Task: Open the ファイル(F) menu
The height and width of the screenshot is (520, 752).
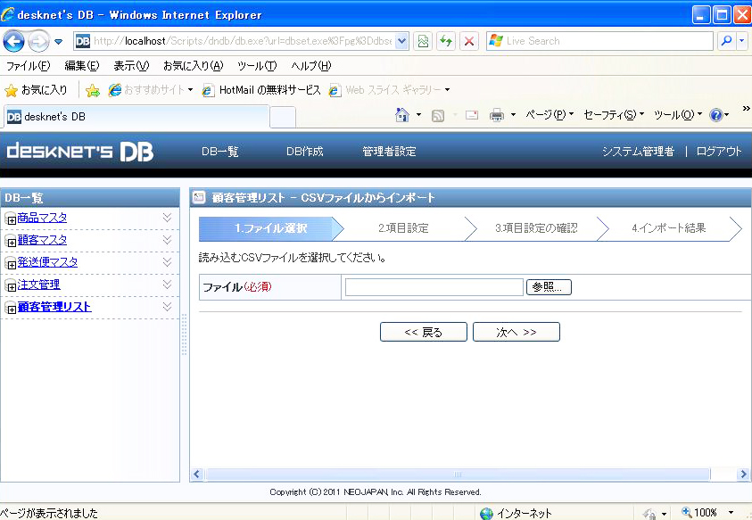Action: click(x=28, y=66)
